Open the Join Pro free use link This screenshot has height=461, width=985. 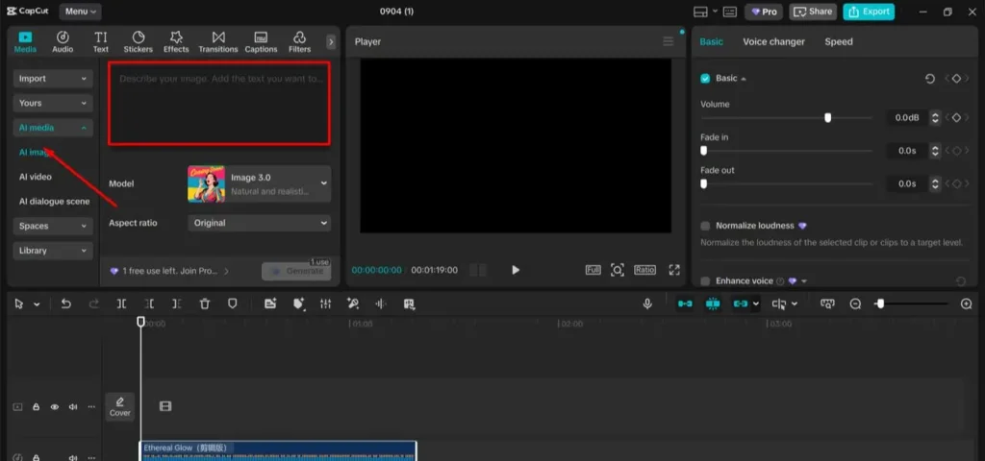coord(169,271)
